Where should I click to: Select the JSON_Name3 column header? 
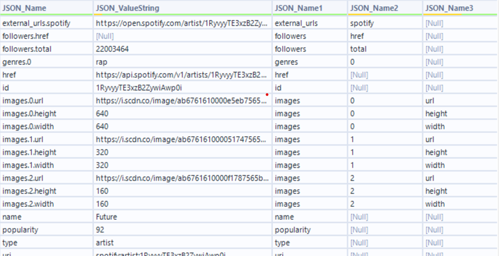tap(461, 8)
